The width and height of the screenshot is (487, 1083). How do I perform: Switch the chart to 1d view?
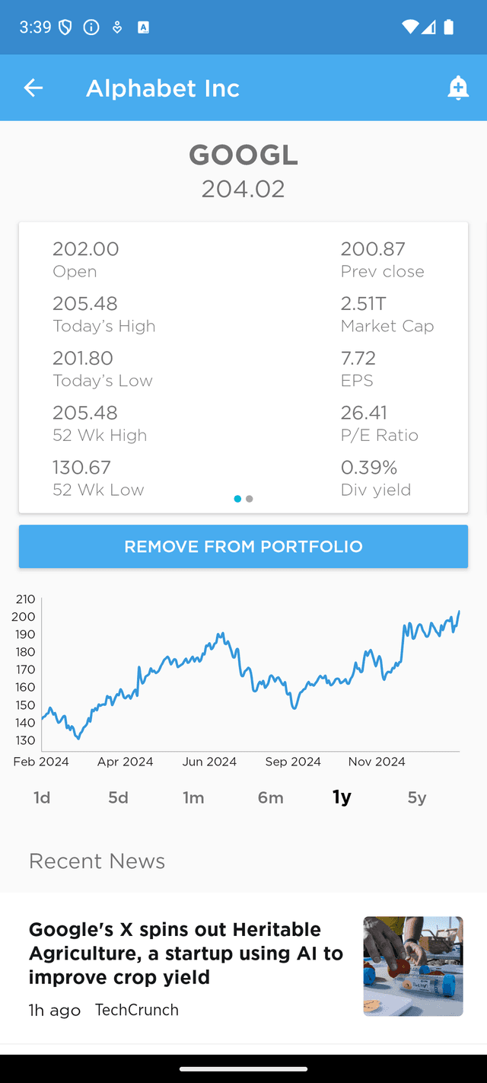click(42, 797)
